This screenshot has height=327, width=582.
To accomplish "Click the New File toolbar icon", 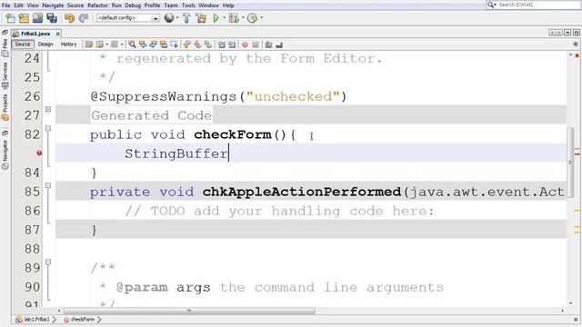I will 10,18.
